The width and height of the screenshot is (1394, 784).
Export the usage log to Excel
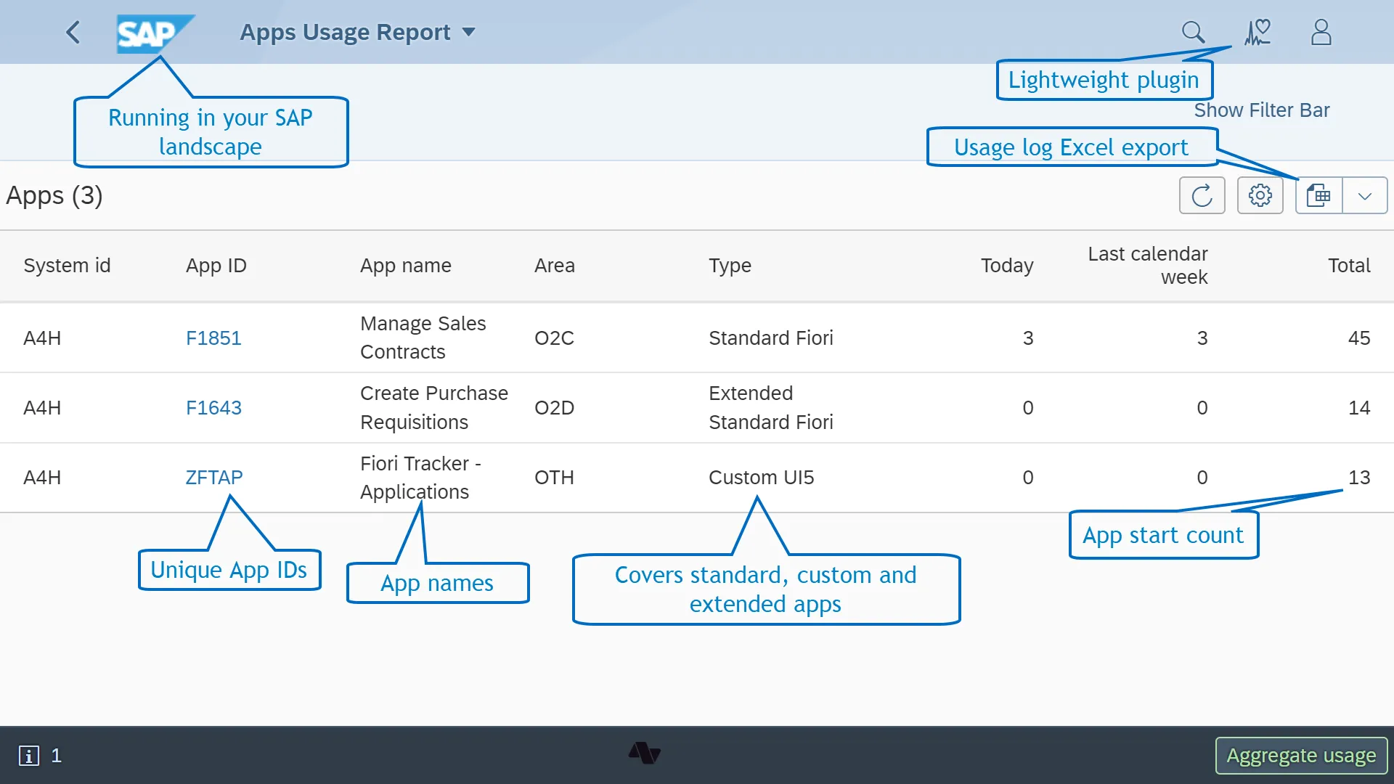tap(1319, 195)
